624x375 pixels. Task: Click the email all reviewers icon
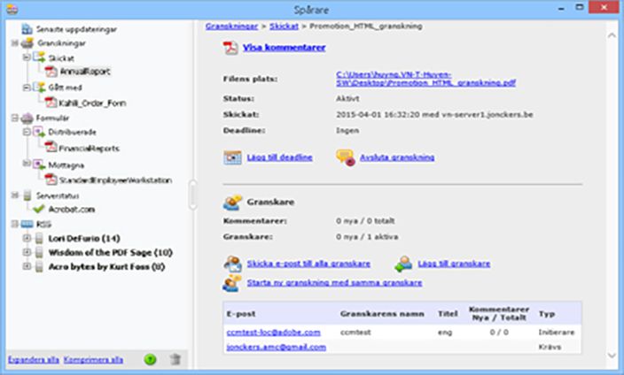click(x=232, y=264)
